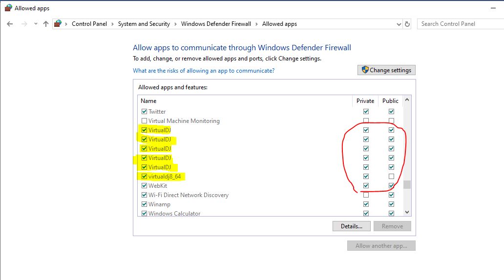
Task: Enable Virtual Machine Monitoring app checkbox
Action: tap(145, 121)
